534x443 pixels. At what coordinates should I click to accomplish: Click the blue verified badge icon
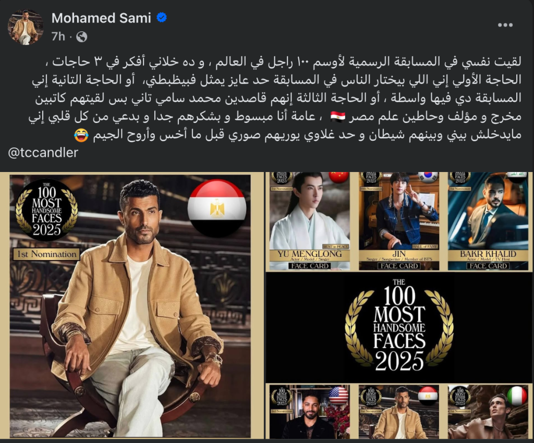162,18
